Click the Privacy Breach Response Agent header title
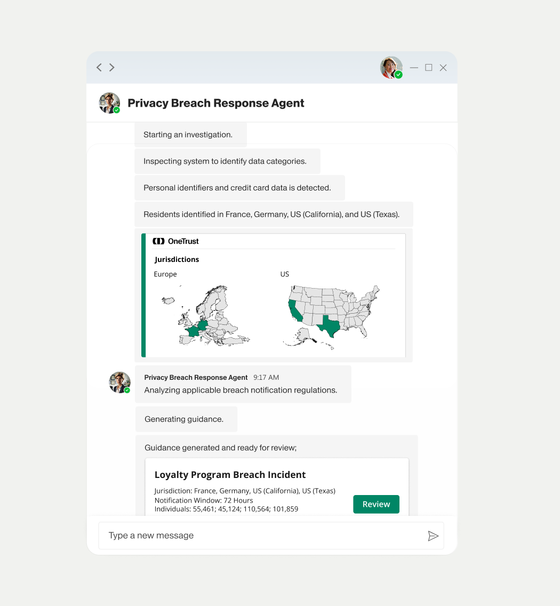Viewport: 560px width, 606px height. click(x=216, y=103)
